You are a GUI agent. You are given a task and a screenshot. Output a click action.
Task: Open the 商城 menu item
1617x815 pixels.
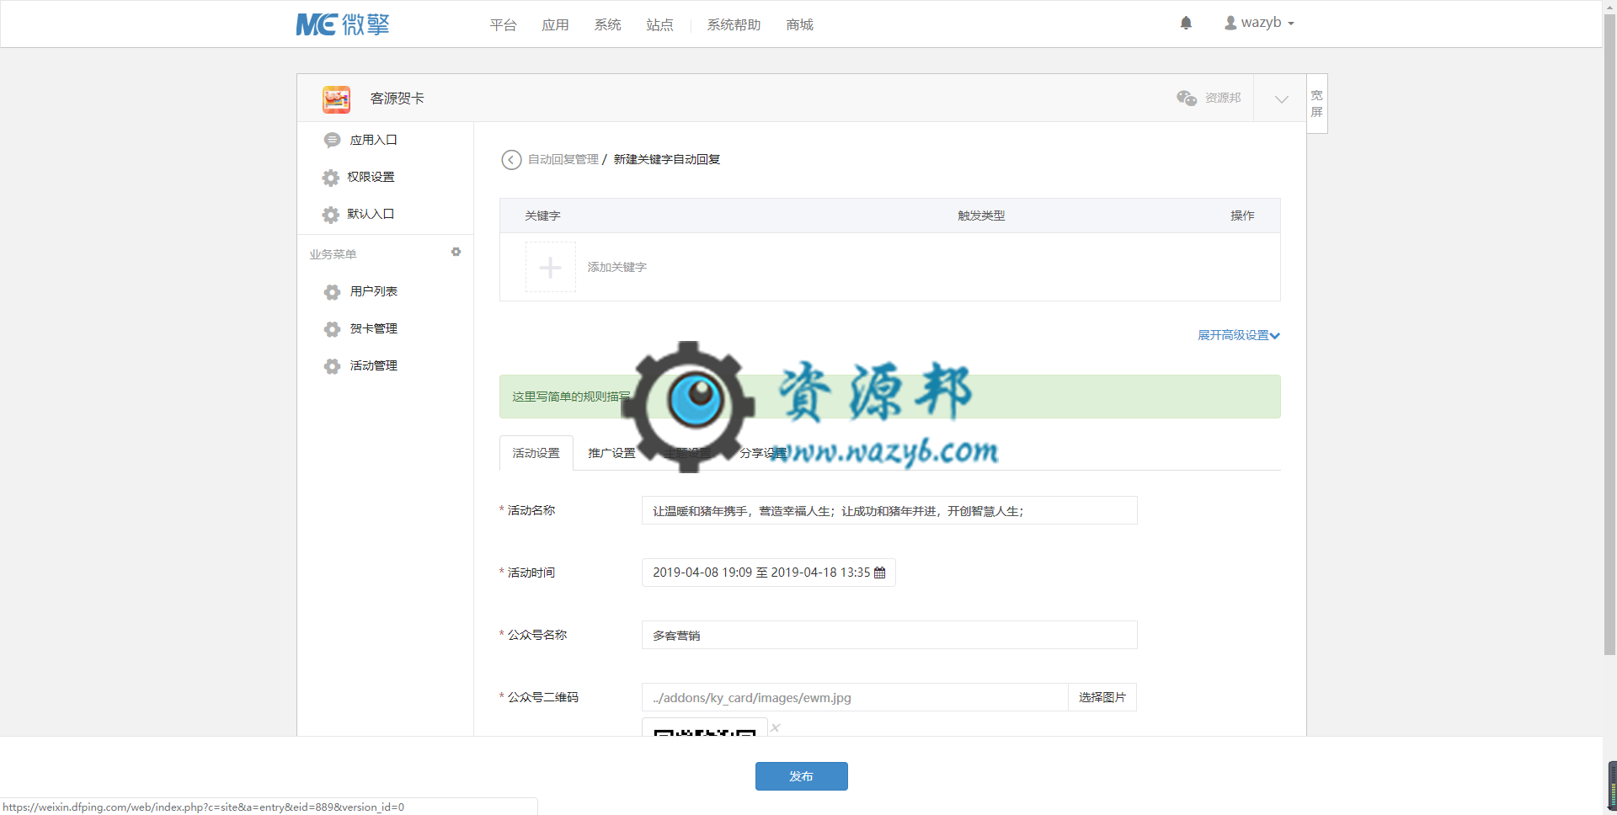click(x=799, y=24)
